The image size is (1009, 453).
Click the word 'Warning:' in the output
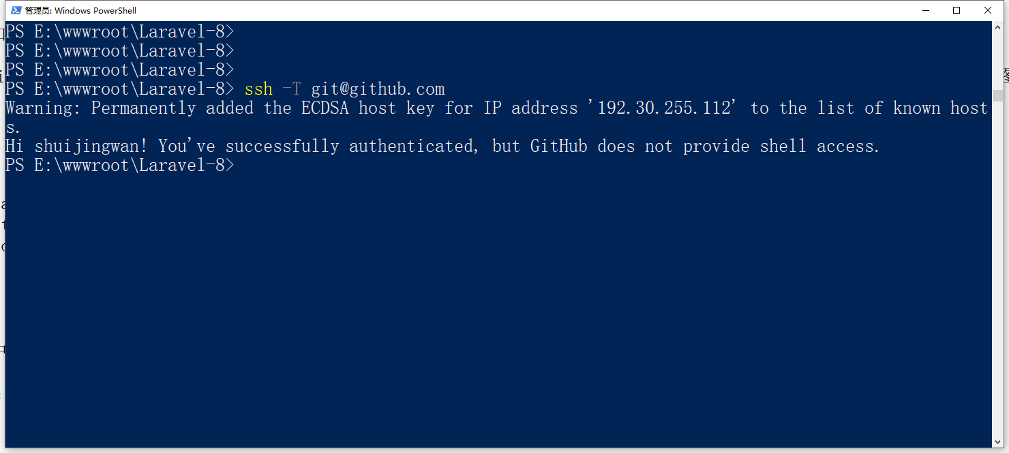[x=43, y=108]
